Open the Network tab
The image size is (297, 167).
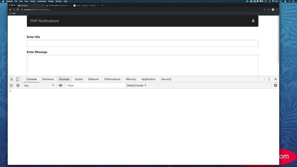93,79
